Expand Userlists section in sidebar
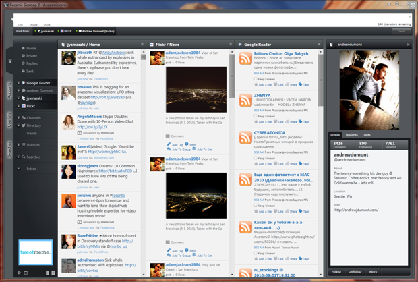The width and height of the screenshot is (418, 282). [18, 145]
